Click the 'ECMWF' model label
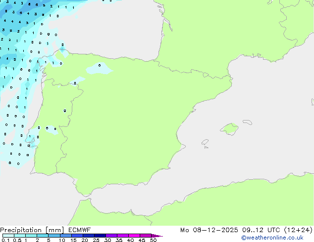Image resolution: width=314 pixels, height=242 pixels. (80, 230)
